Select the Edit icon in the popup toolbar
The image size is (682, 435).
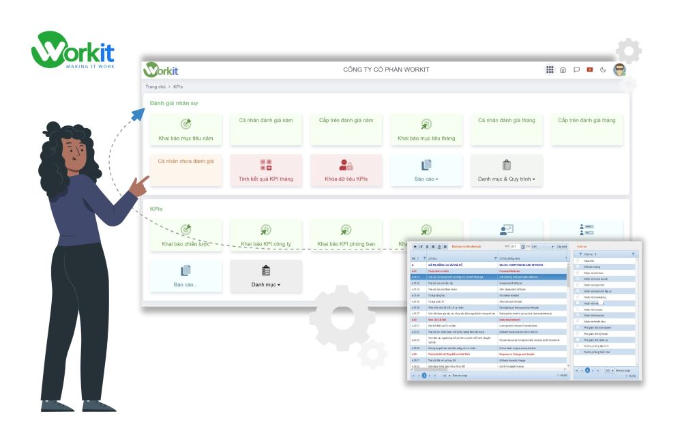(x=421, y=247)
